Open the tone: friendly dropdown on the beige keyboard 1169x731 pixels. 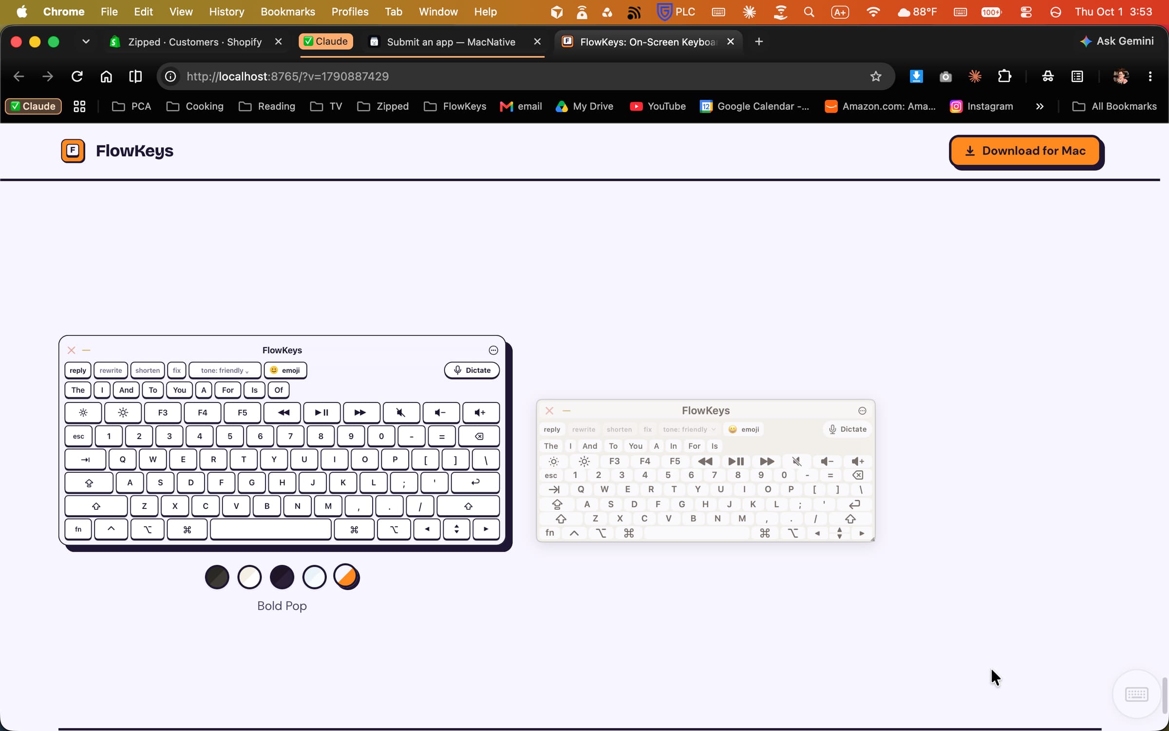pos(689,429)
